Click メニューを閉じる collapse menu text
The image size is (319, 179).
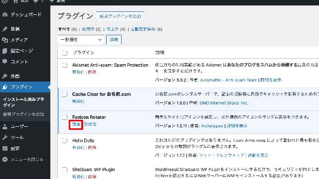coord(27,160)
